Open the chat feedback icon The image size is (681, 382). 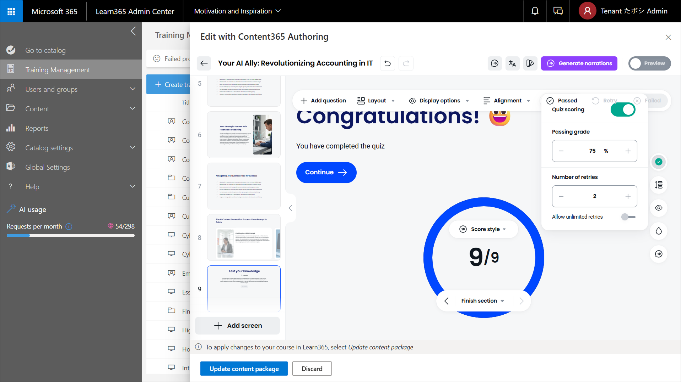tap(558, 11)
